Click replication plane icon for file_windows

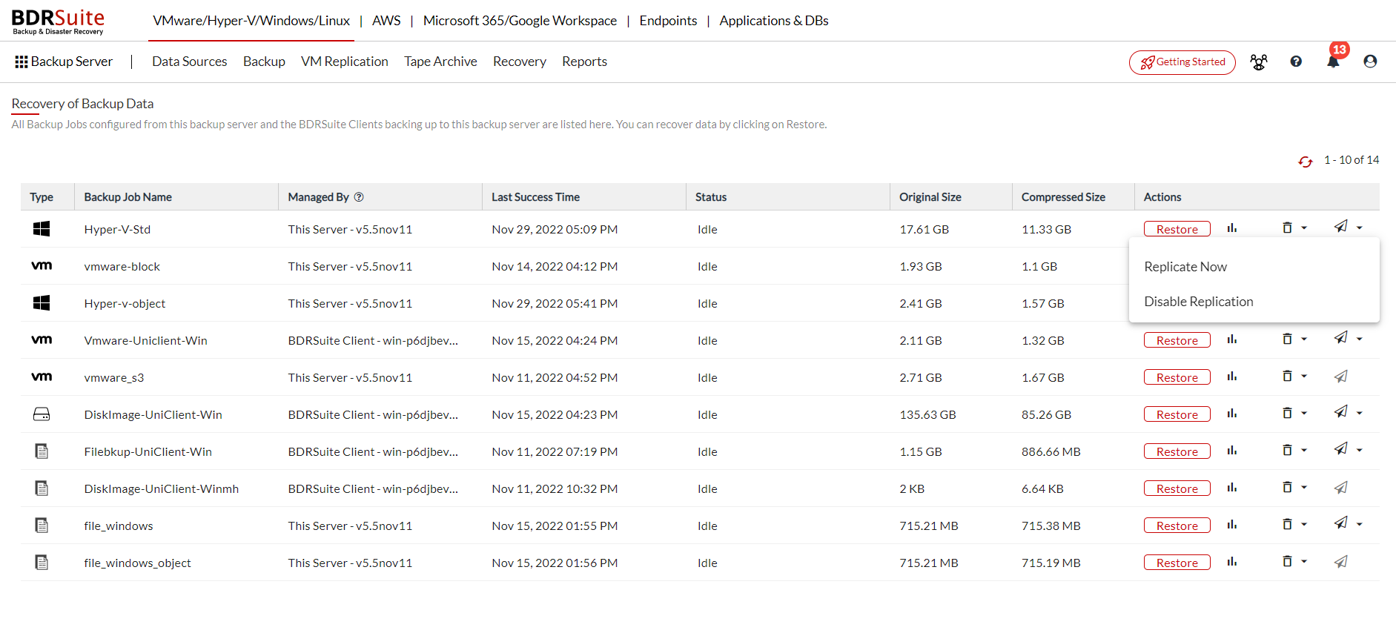click(x=1341, y=523)
